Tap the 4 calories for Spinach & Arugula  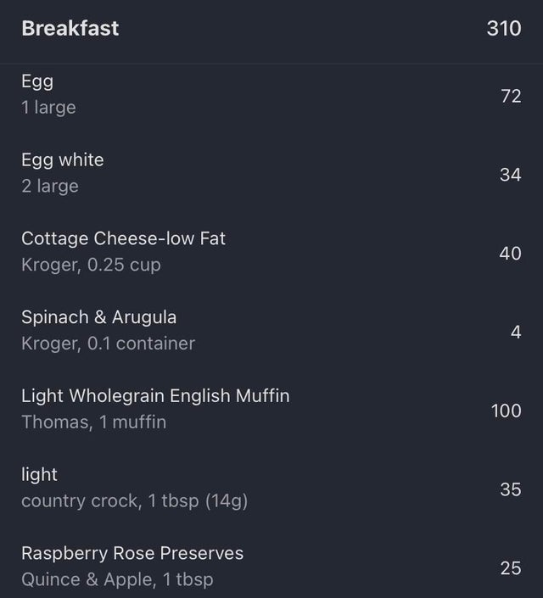tap(516, 333)
